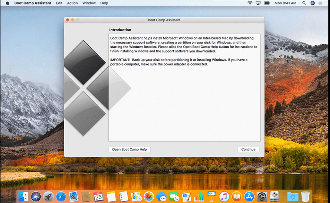Open the Action menu
Viewport: 330px width, 203px height.
73,3
